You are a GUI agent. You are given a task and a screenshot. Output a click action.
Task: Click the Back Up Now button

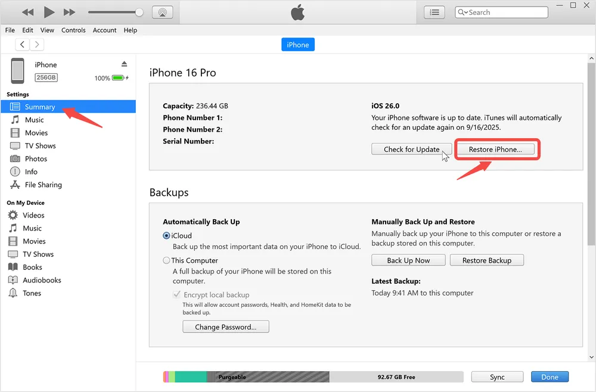tap(408, 260)
